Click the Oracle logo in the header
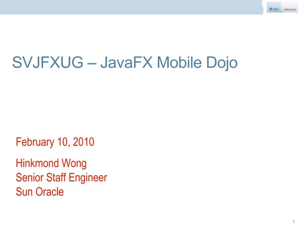This screenshot has height=226, width=302. pos(290,9)
